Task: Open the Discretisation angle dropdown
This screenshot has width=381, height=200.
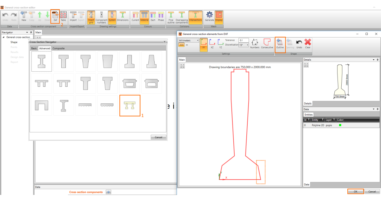Action: [x=244, y=45]
